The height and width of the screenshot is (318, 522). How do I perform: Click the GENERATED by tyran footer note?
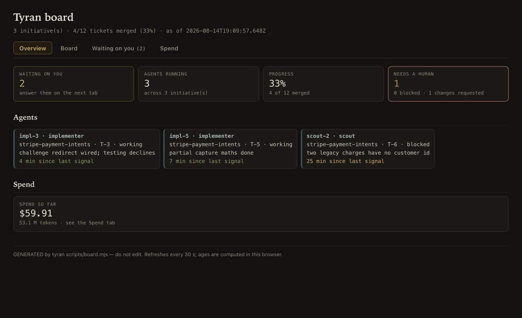pos(148,254)
